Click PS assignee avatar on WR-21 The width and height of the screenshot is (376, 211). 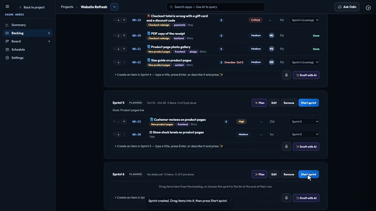pos(271,49)
